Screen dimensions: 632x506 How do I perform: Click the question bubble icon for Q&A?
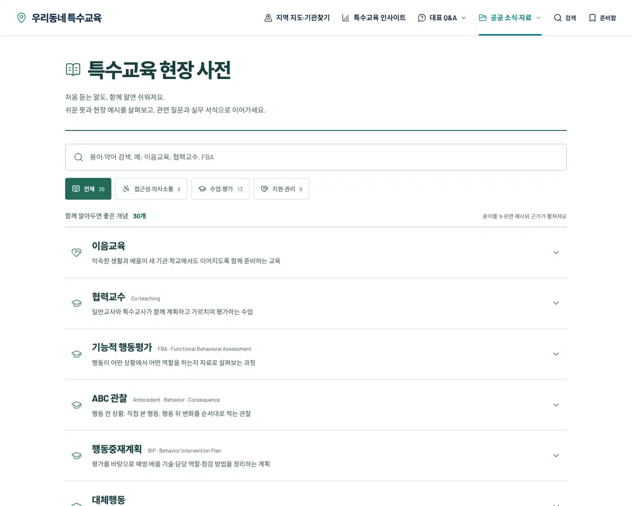click(422, 18)
